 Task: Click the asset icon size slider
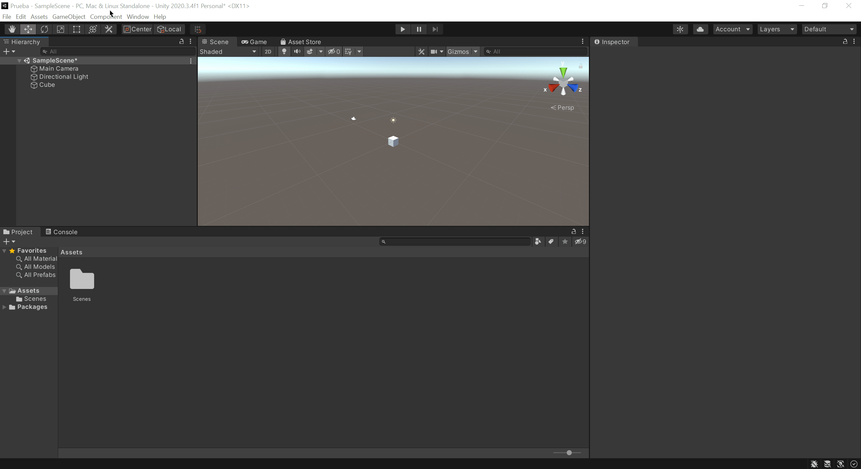[x=569, y=453]
